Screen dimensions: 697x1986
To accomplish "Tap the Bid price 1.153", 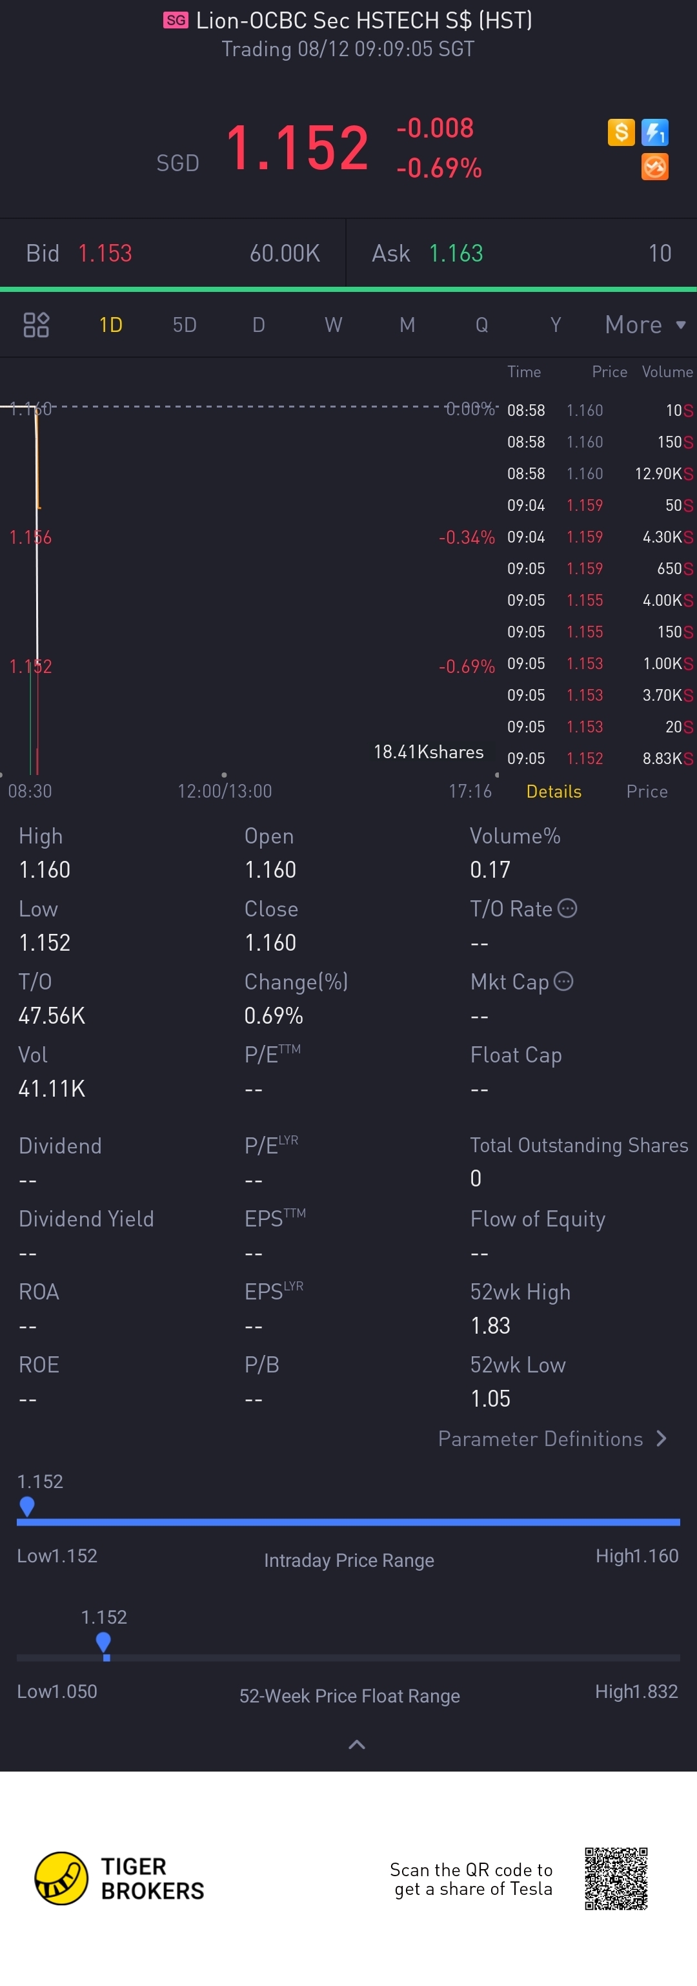I will pyautogui.click(x=105, y=253).
